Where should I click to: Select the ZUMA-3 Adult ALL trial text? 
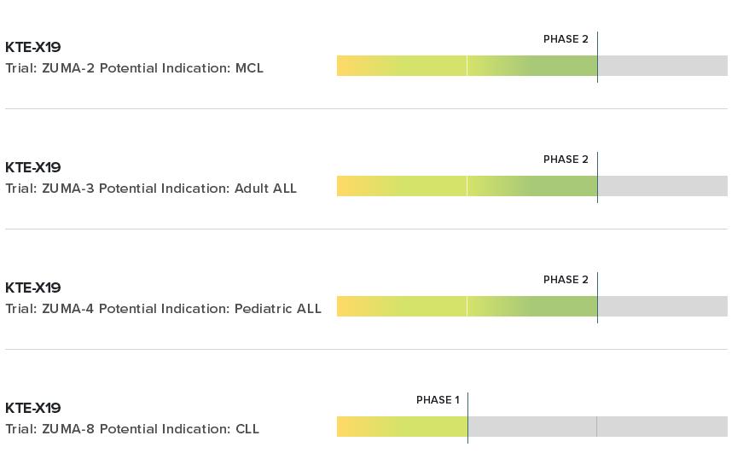coord(151,189)
